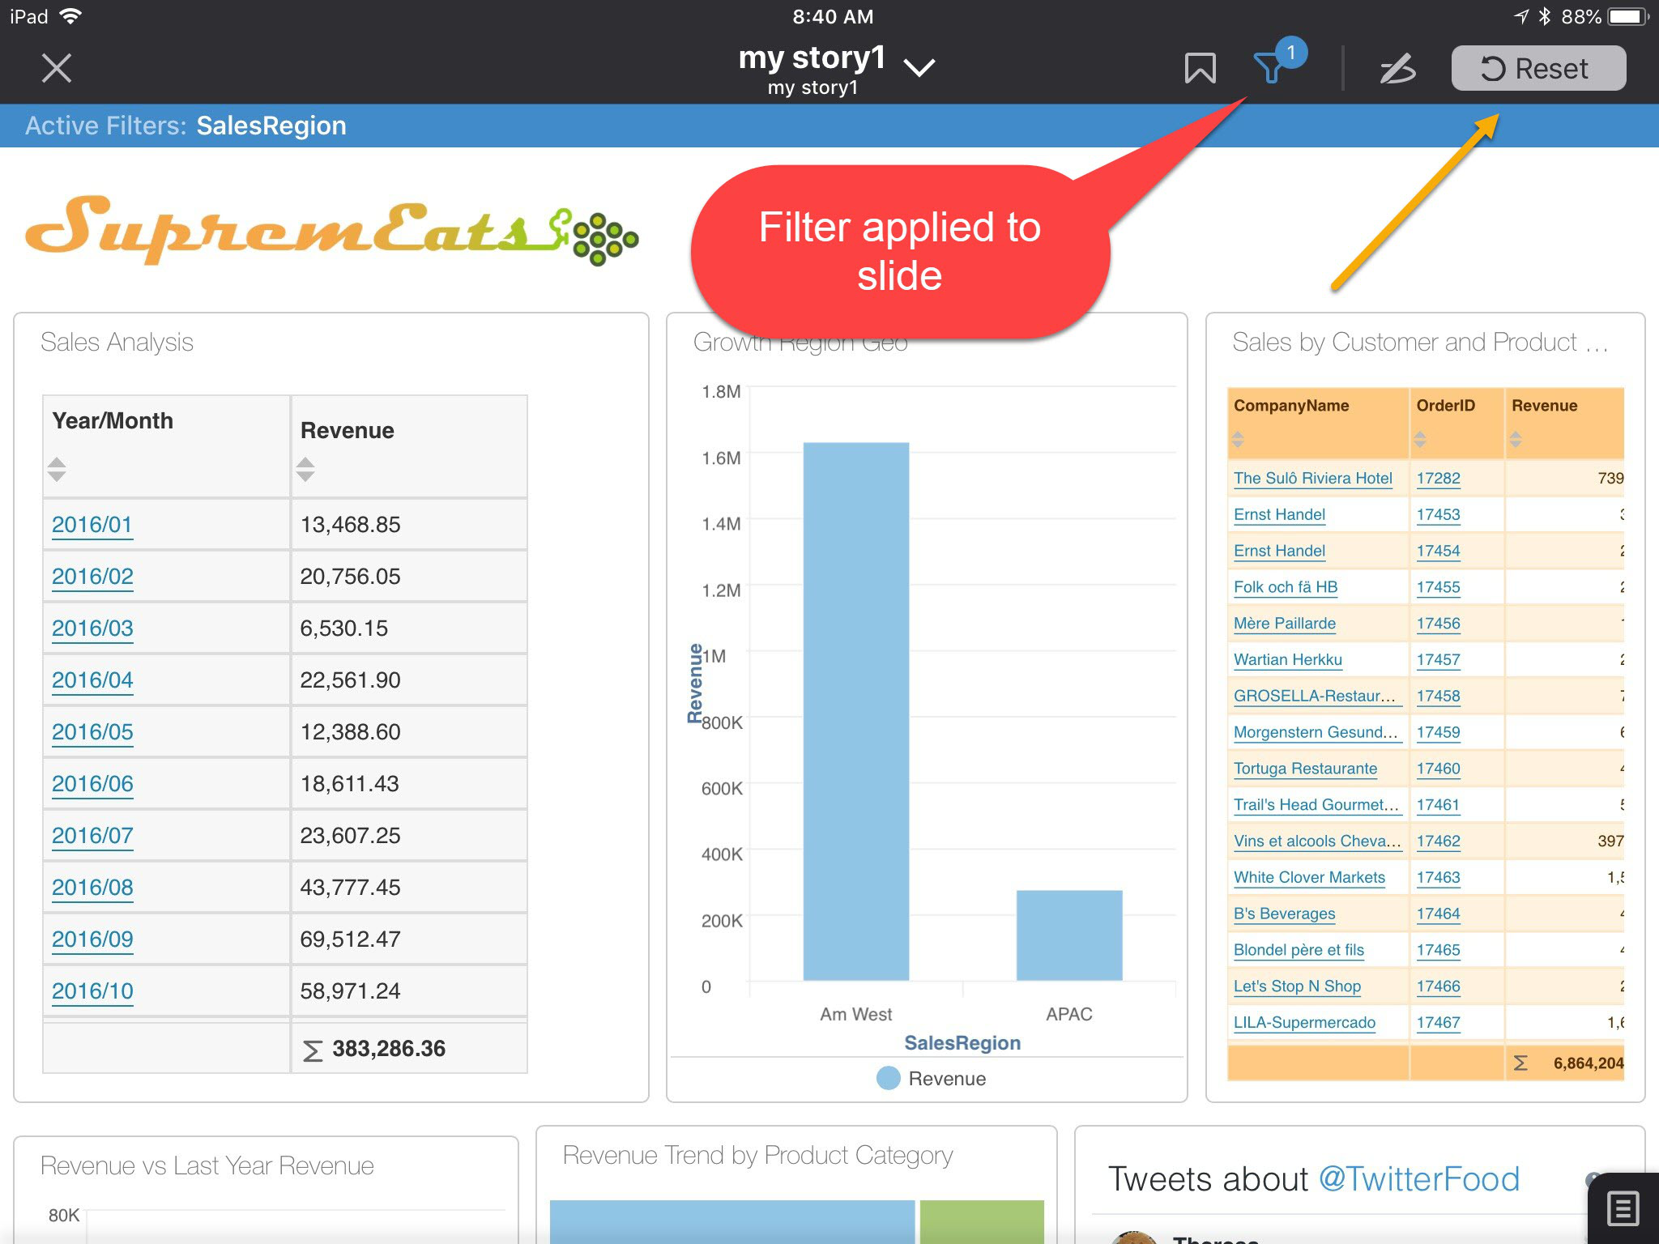The image size is (1659, 1244).
Task: Toggle the Revenue legend item in chart
Action: tap(932, 1078)
